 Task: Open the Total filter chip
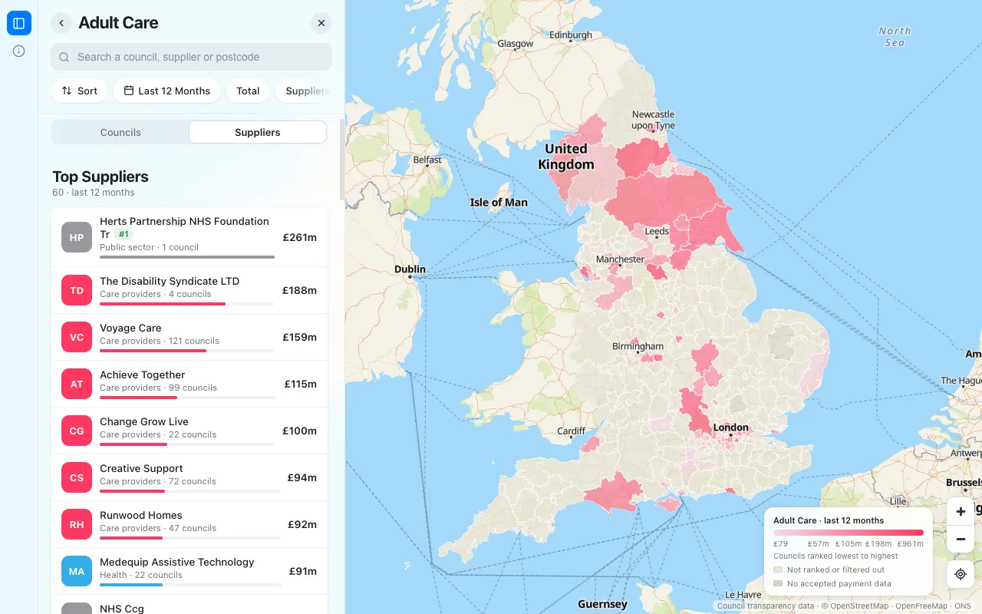pyautogui.click(x=248, y=91)
